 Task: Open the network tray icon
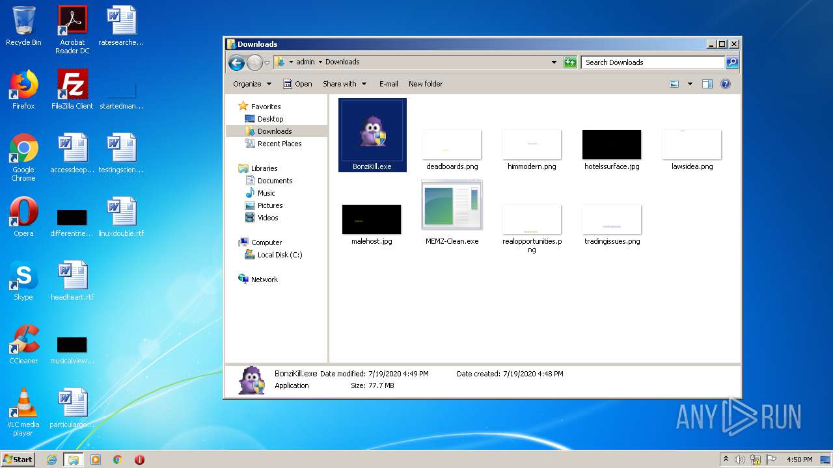pyautogui.click(x=756, y=460)
